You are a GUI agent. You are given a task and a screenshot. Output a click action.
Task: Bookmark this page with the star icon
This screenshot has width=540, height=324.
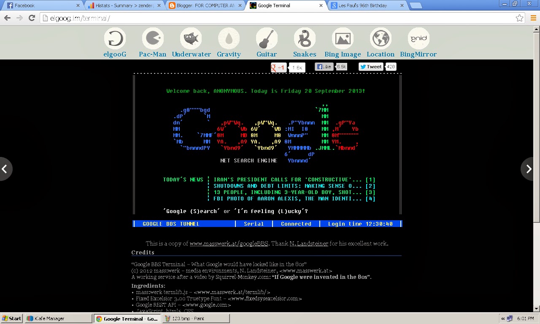pyautogui.click(x=520, y=18)
